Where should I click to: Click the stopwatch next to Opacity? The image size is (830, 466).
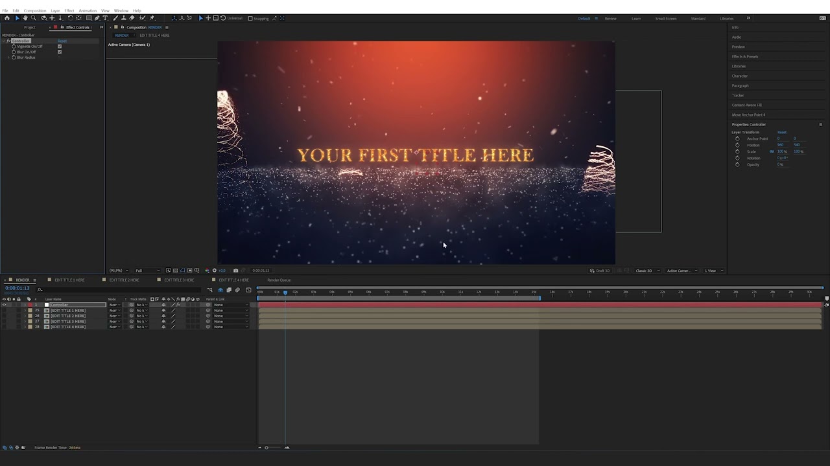point(737,164)
